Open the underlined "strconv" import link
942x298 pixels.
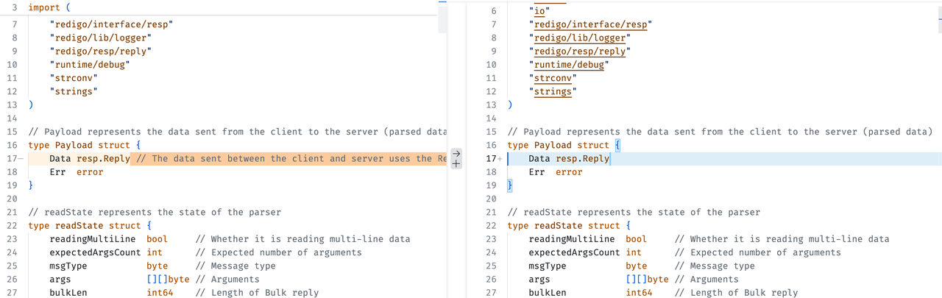coord(553,78)
